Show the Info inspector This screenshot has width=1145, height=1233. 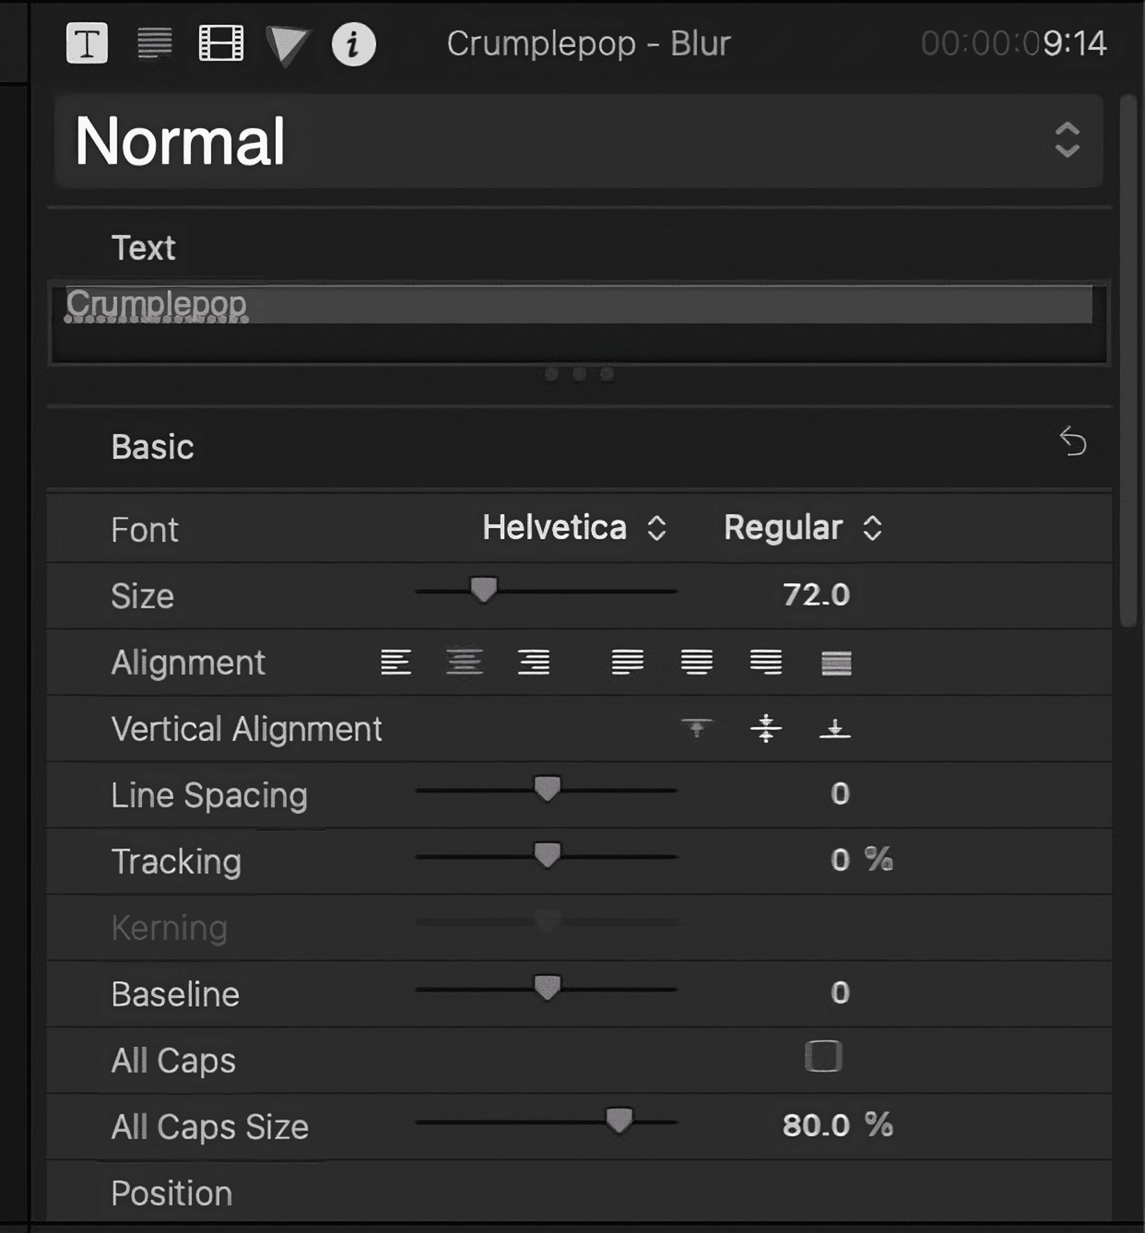353,44
